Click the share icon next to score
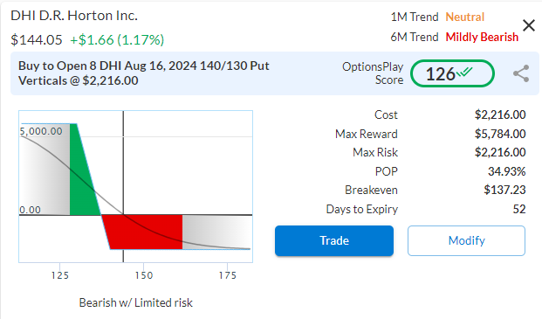This screenshot has height=319, width=542. point(521,73)
